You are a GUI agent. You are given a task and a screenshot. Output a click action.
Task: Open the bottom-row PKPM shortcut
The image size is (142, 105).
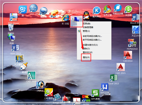pos(86,98)
